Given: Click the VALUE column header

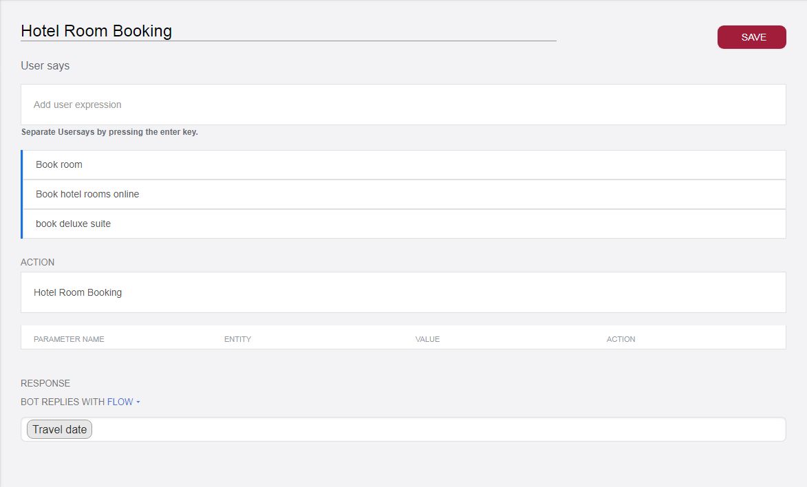Looking at the screenshot, I should 427,339.
